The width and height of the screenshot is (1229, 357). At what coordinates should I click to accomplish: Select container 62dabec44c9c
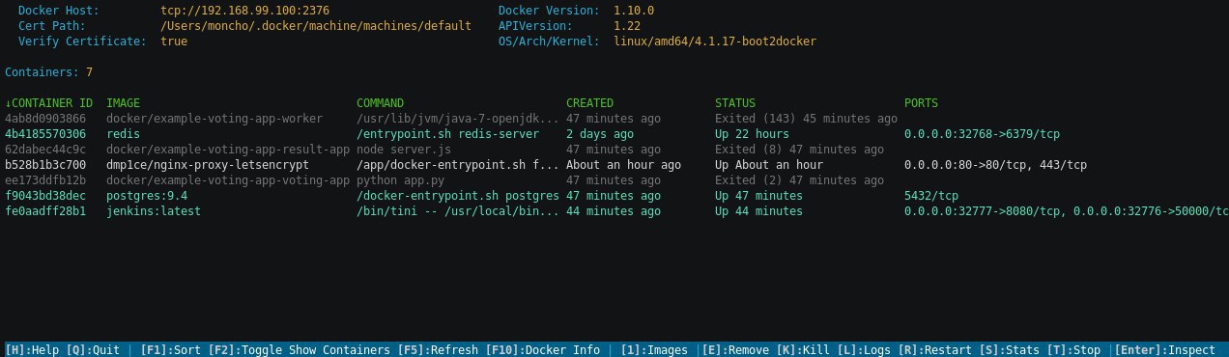tap(45, 150)
